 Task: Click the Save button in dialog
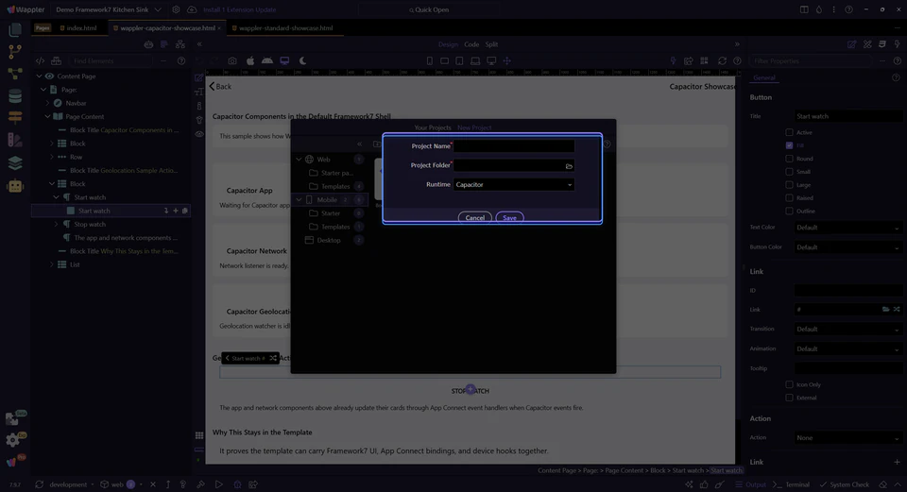(x=509, y=218)
